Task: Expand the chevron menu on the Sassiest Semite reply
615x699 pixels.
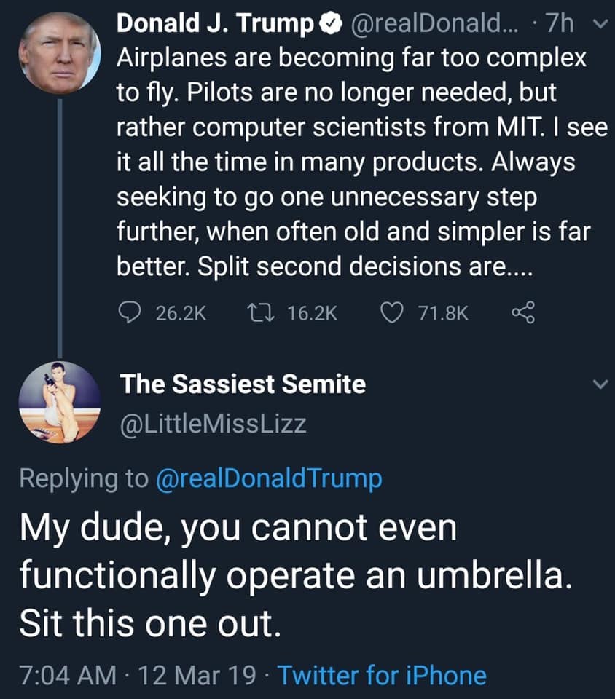Action: [598, 384]
